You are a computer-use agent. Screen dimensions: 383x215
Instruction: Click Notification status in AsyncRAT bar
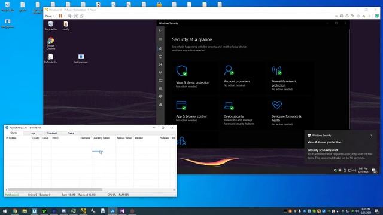[12, 195]
